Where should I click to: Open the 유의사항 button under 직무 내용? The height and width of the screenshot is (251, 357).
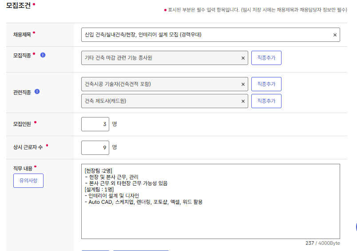click(x=28, y=181)
